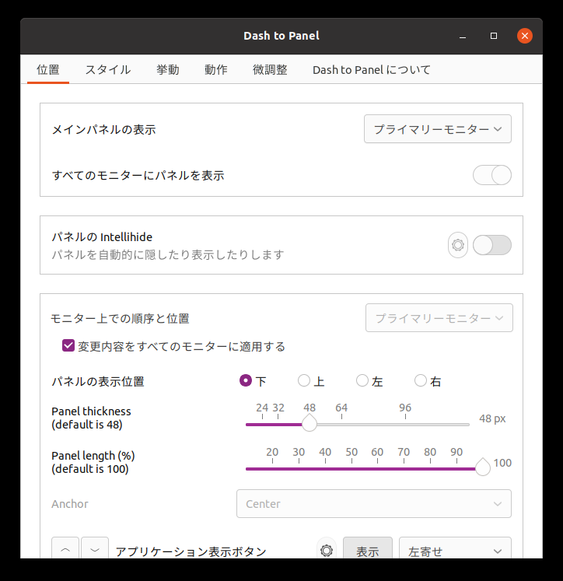Select panel position 右
The width and height of the screenshot is (563, 581).
(x=421, y=380)
